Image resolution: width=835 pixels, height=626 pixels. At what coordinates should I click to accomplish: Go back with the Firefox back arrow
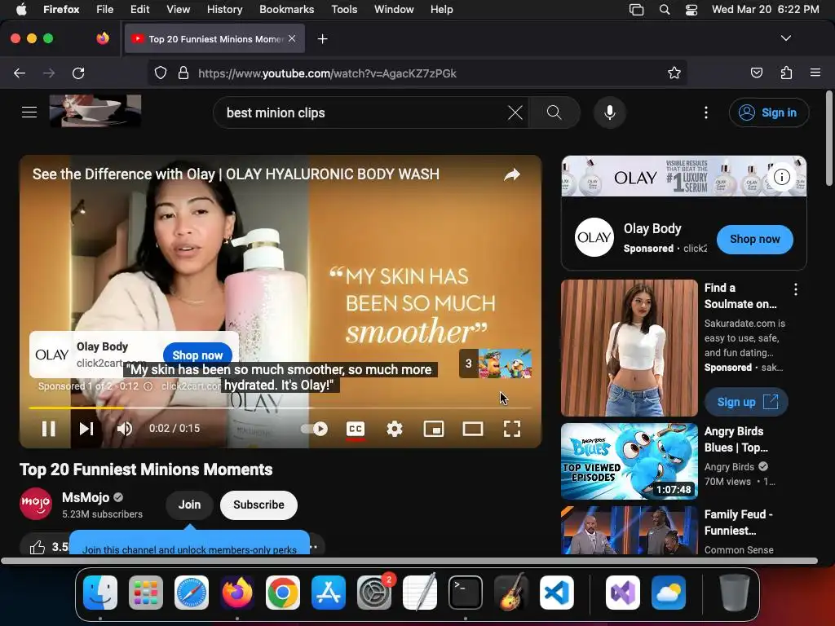20,73
